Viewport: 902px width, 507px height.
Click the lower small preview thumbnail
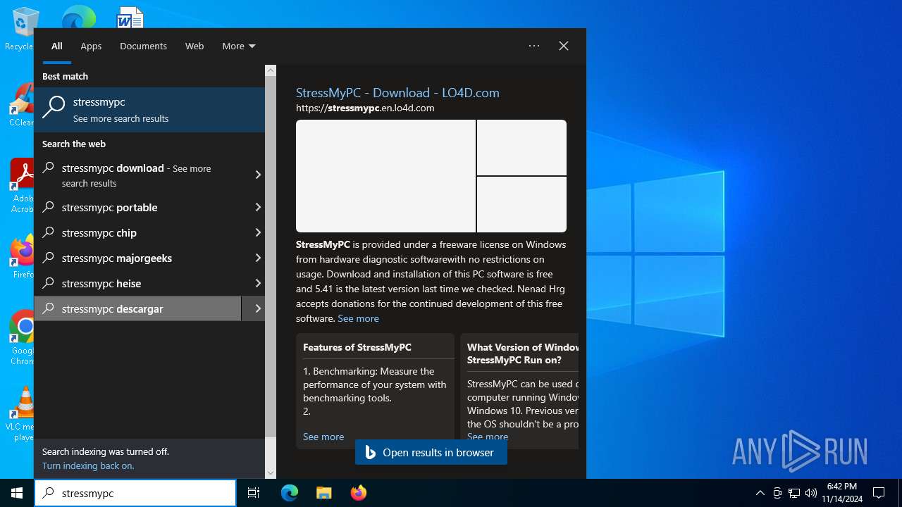point(521,204)
